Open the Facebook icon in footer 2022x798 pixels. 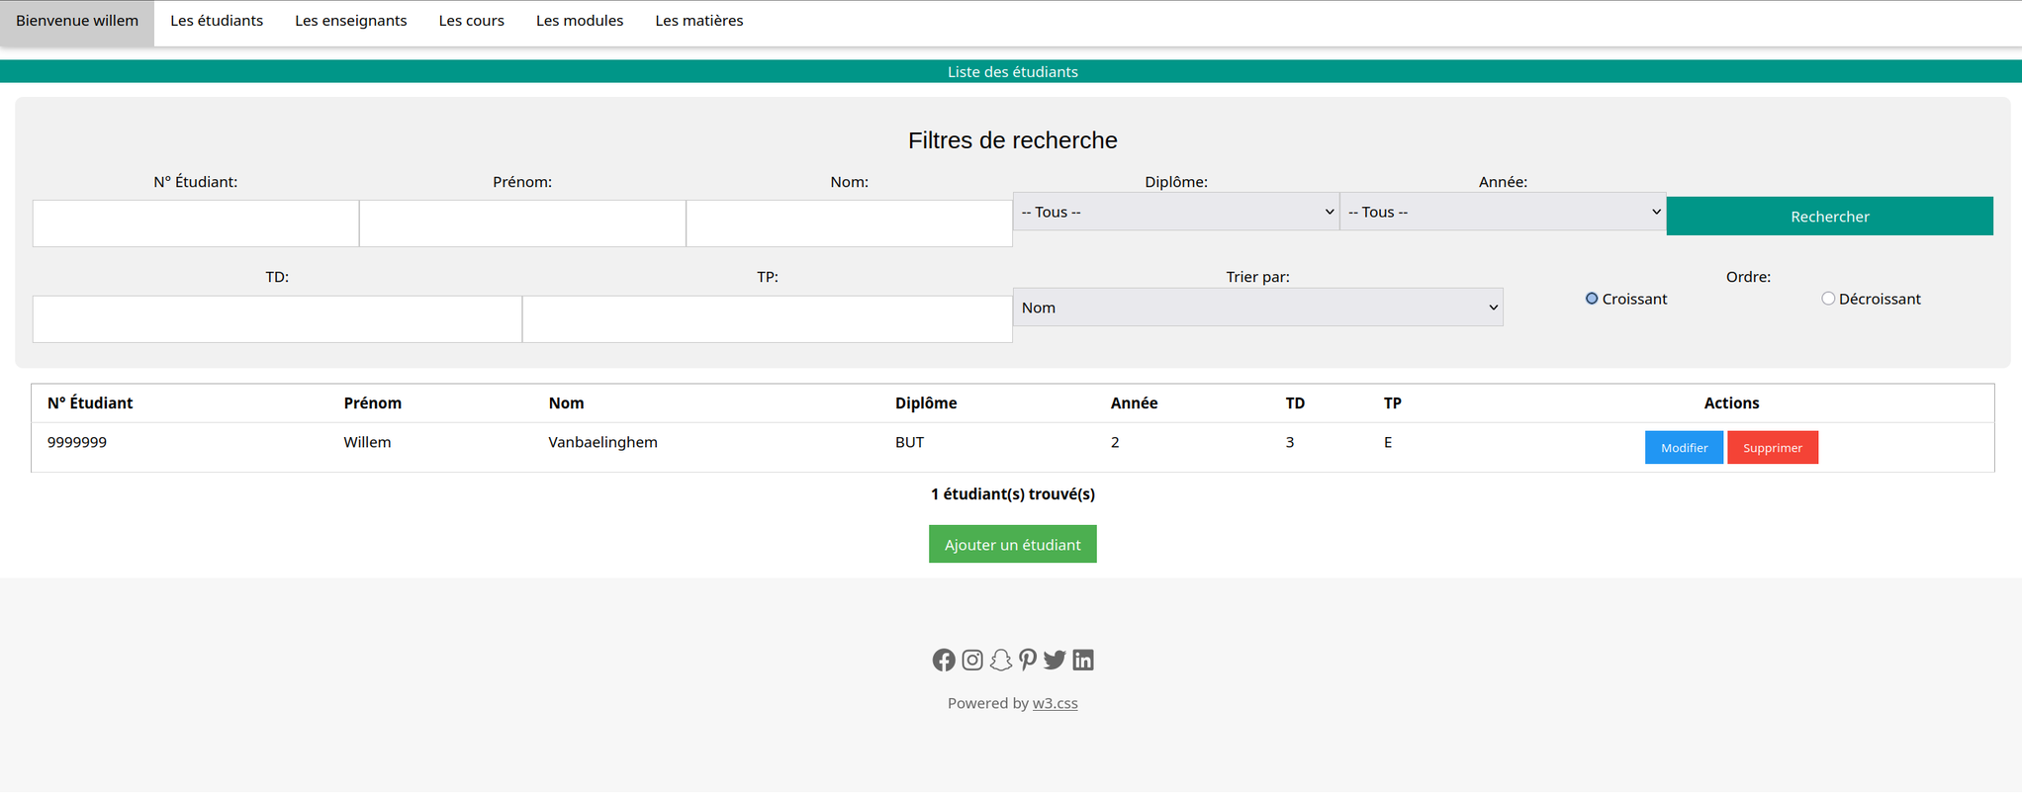(x=944, y=660)
